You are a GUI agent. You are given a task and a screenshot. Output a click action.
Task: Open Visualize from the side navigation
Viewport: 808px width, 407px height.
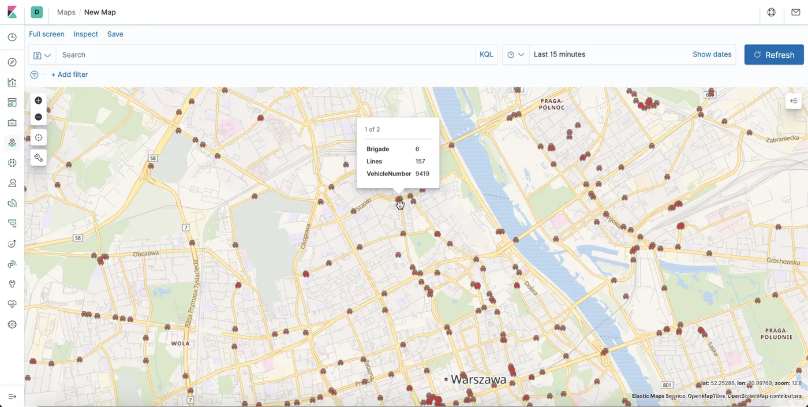coord(12,83)
